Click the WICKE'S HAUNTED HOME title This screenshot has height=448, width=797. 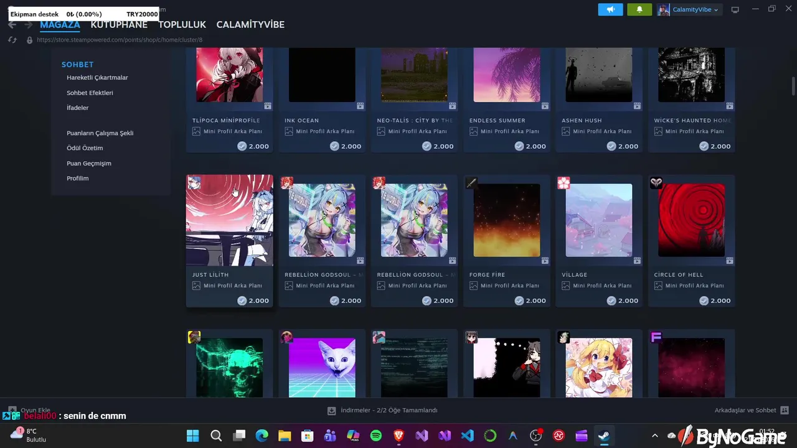tap(692, 121)
